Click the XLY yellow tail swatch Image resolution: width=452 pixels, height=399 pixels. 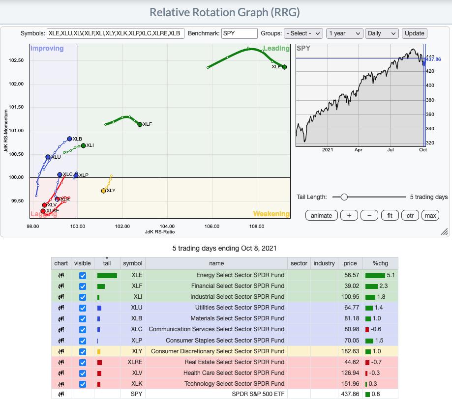point(99,352)
